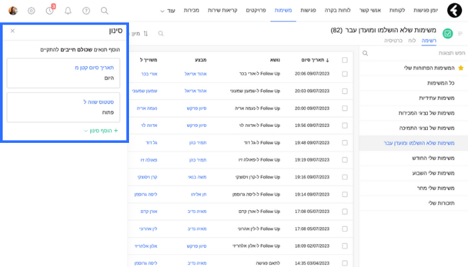Switch to the לוח board view tab

[412, 41]
